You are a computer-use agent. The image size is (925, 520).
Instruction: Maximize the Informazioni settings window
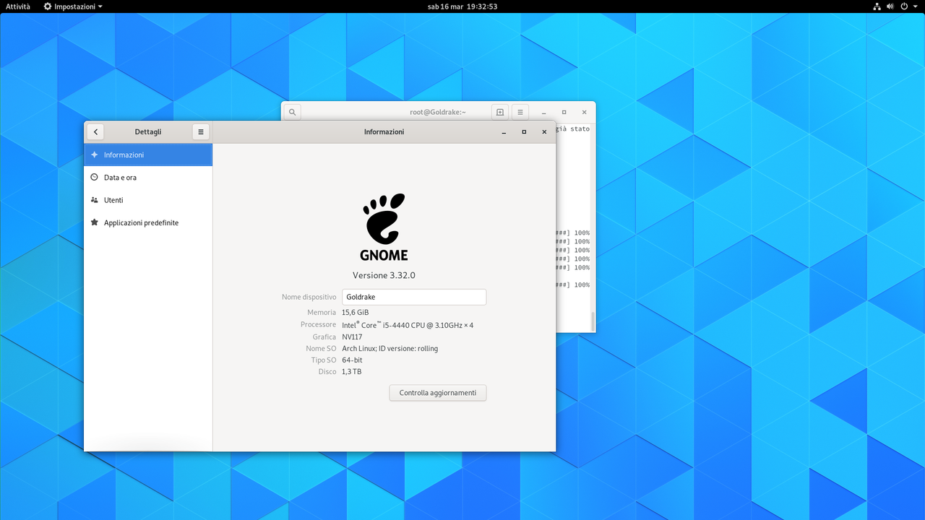click(x=524, y=132)
